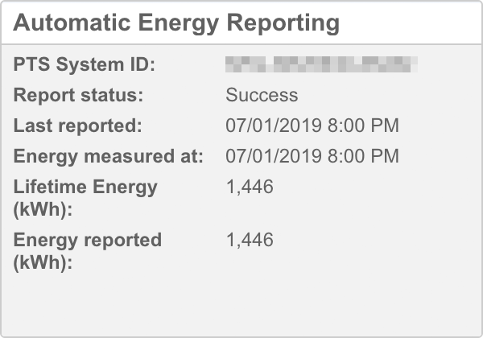
Task: Click the Lifetime Energy label
Action: (85, 187)
